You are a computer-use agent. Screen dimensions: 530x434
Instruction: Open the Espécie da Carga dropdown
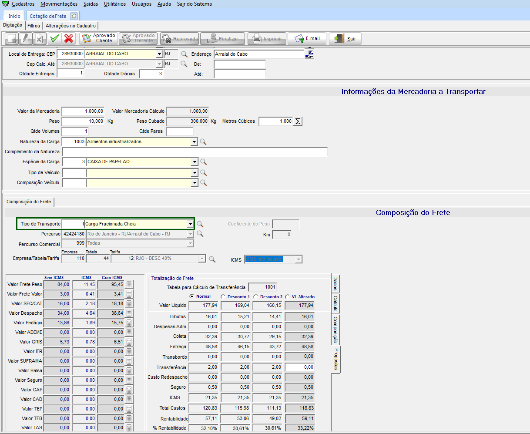coord(195,162)
